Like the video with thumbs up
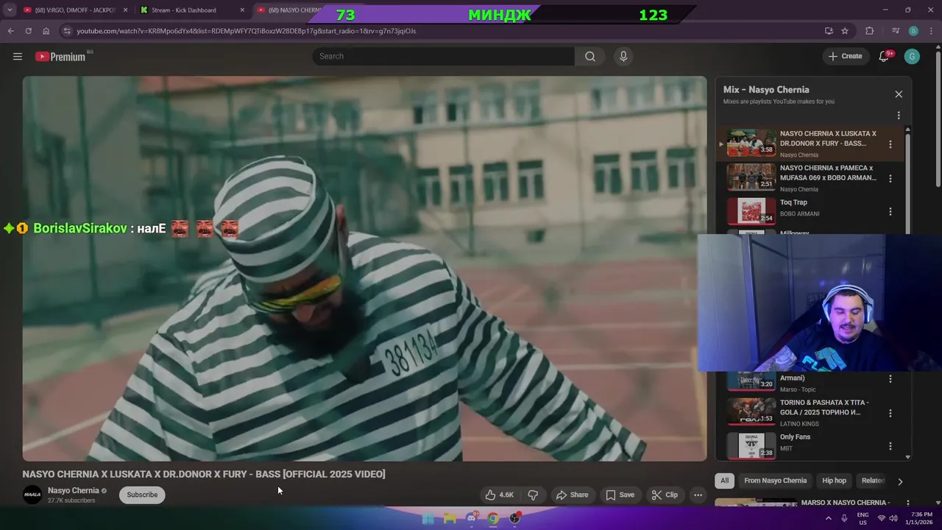The height and width of the screenshot is (530, 942). [x=498, y=495]
